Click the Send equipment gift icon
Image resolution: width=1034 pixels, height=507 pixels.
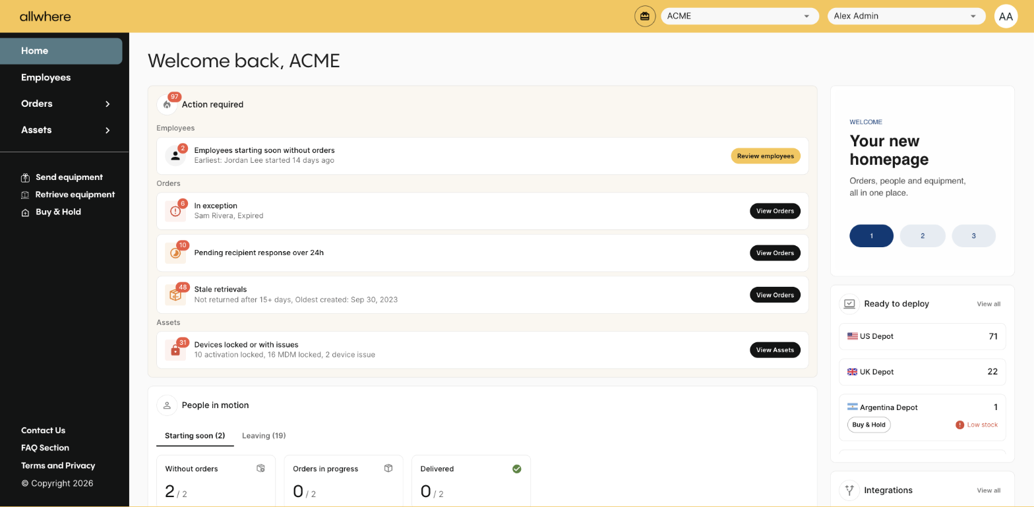26,177
